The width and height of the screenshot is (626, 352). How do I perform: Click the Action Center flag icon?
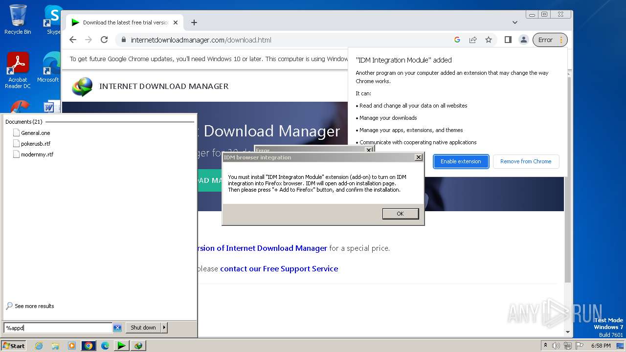580,346
